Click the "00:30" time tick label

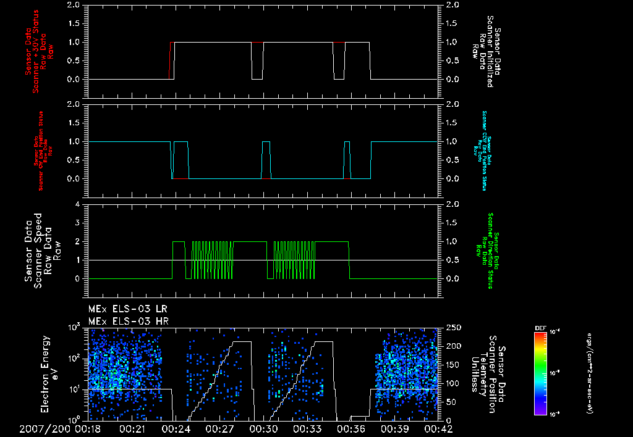tap(263, 429)
